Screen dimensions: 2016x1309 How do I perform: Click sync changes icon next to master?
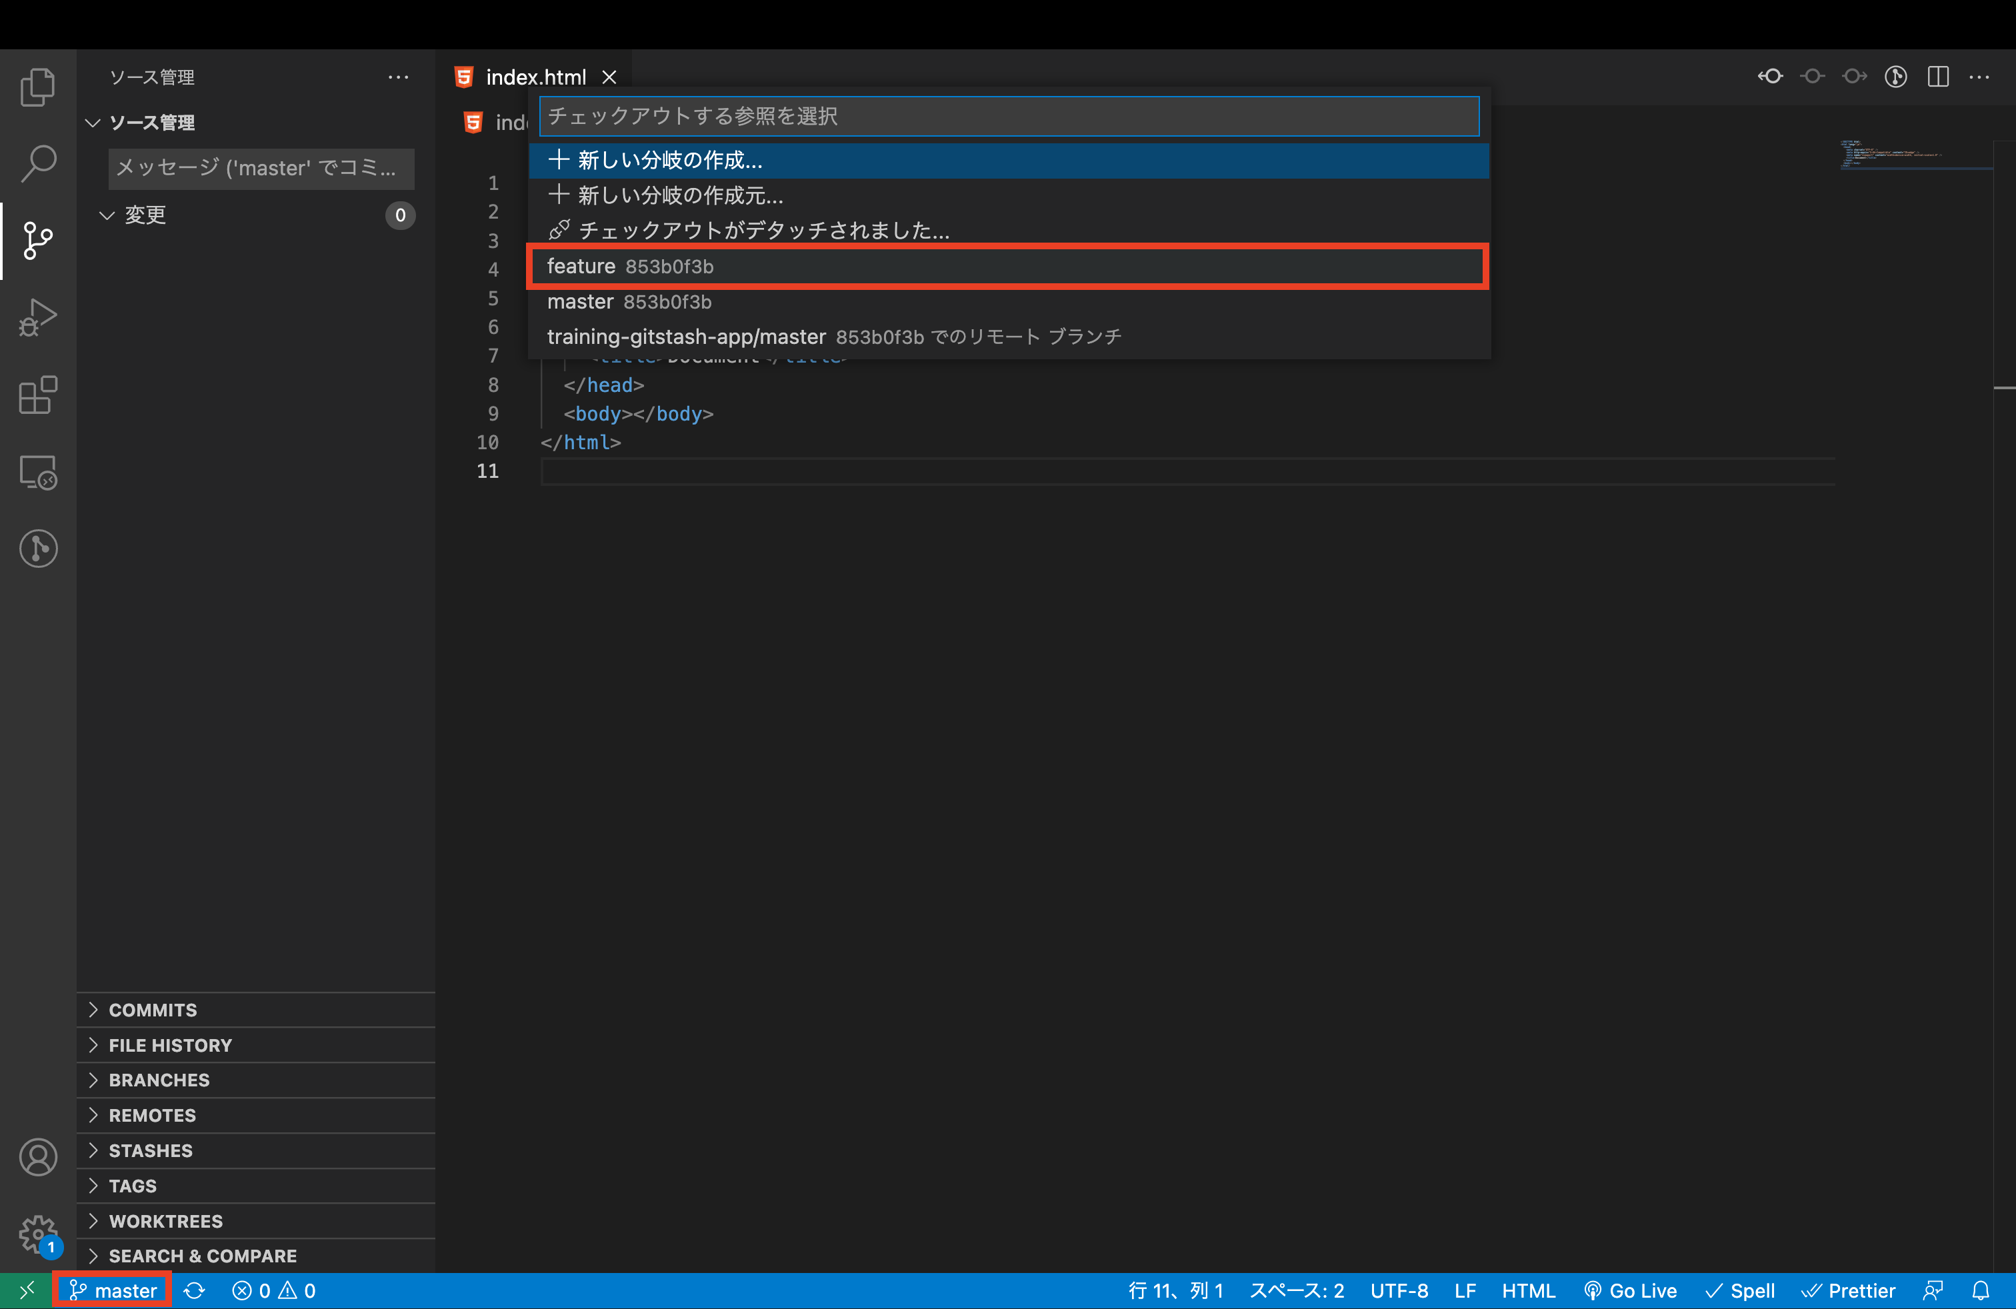tap(194, 1290)
